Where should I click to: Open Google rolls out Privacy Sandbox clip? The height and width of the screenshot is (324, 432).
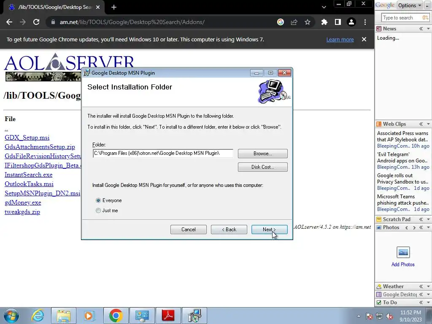(402, 178)
